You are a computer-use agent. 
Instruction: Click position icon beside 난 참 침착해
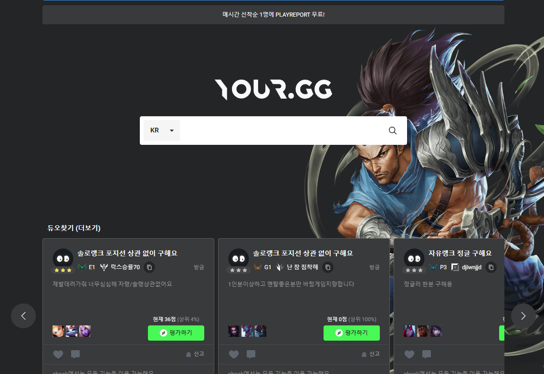click(280, 267)
